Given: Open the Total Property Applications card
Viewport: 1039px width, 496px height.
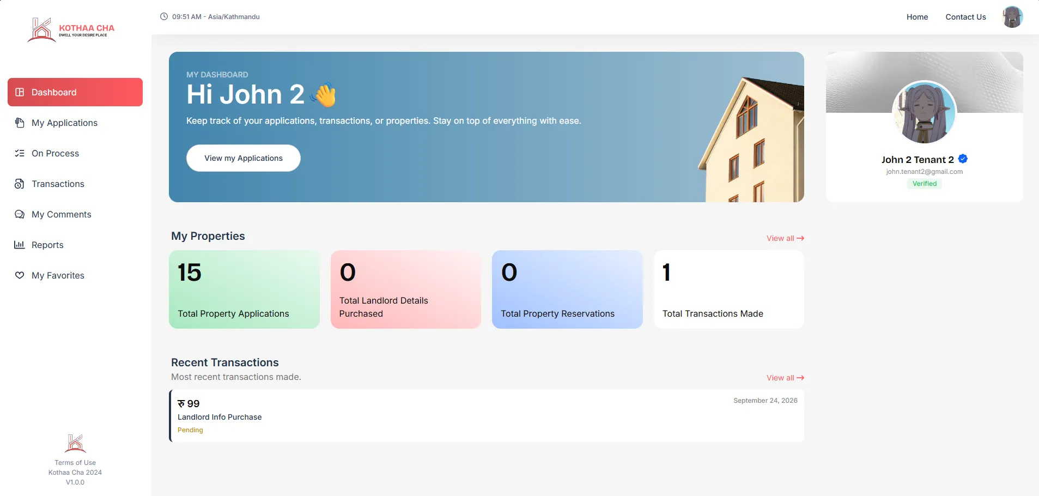Looking at the screenshot, I should click(x=244, y=289).
